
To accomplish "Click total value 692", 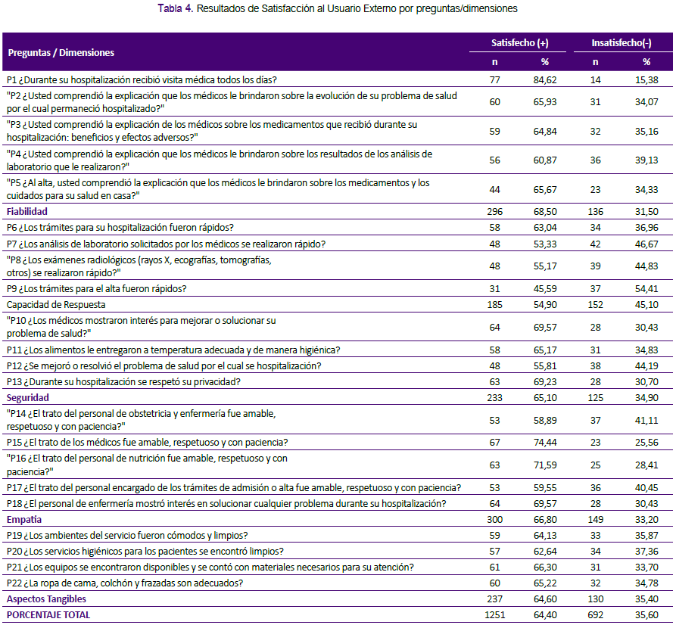I will point(596,615).
